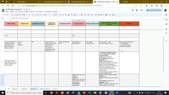Star the ХитFM_Карта процесса document
The height and width of the screenshot is (95, 169).
[x=24, y=9]
